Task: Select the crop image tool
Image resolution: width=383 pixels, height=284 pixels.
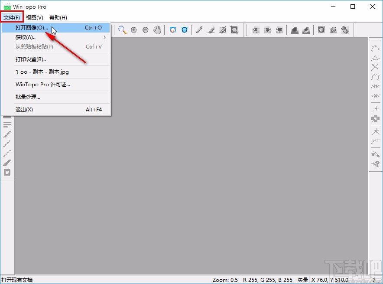Action: (234, 30)
